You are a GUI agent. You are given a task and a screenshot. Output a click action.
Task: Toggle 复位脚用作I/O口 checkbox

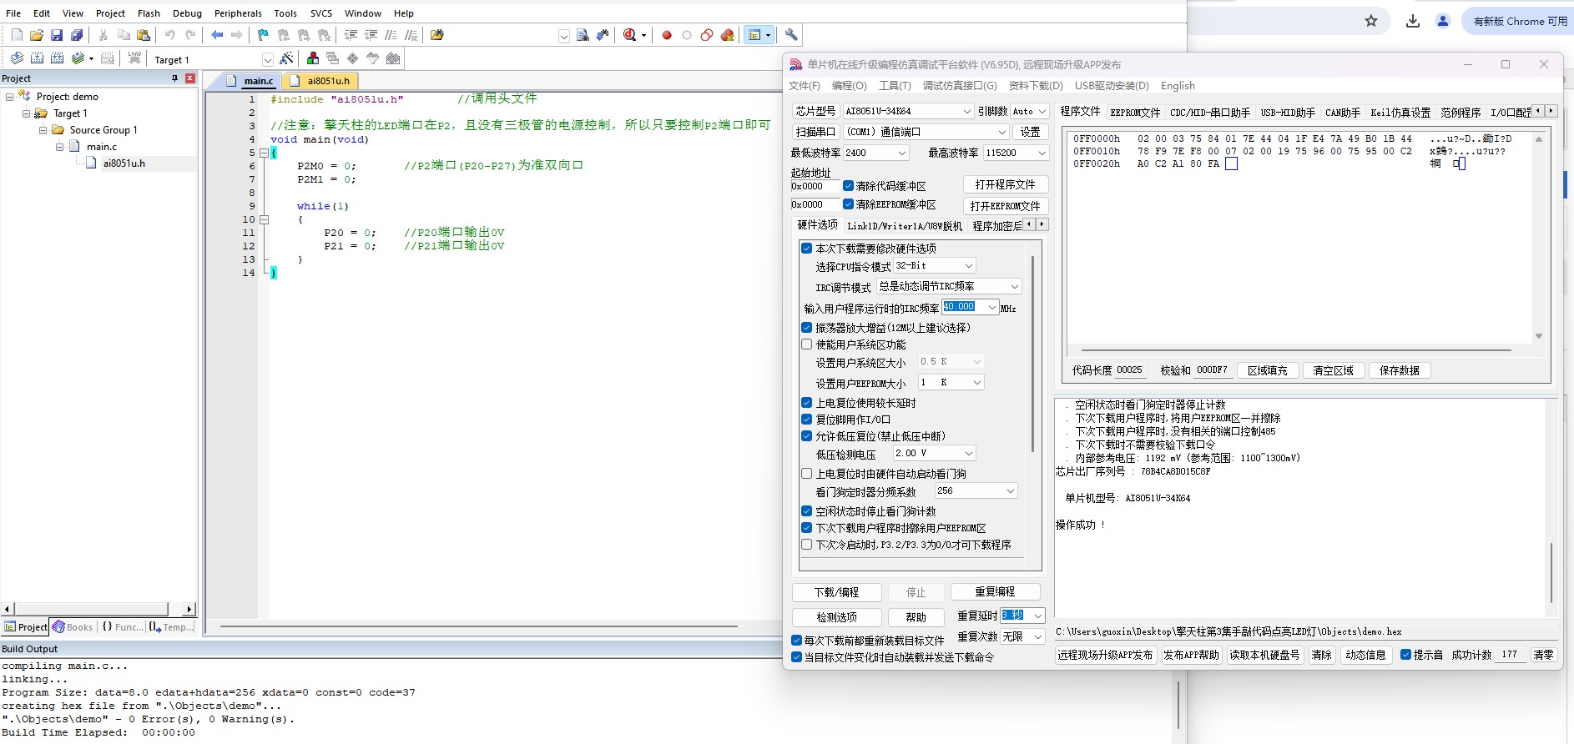pyautogui.click(x=807, y=420)
